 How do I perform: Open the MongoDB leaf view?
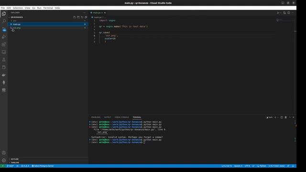pos(4,83)
